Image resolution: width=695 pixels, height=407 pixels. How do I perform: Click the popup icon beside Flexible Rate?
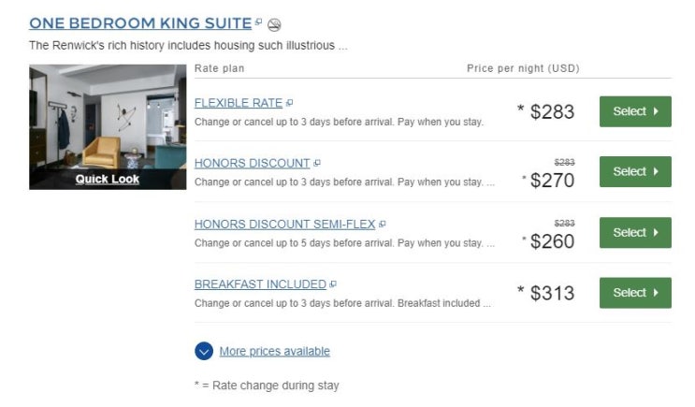(x=290, y=103)
